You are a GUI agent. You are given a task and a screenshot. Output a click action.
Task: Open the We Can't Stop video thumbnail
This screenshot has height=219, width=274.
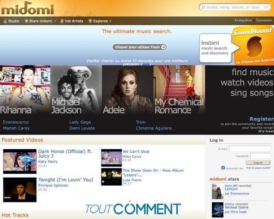click(x=111, y=157)
